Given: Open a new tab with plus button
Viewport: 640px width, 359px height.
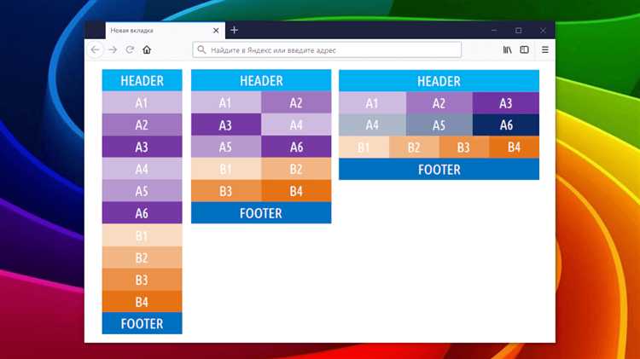Looking at the screenshot, I should pyautogui.click(x=235, y=31).
